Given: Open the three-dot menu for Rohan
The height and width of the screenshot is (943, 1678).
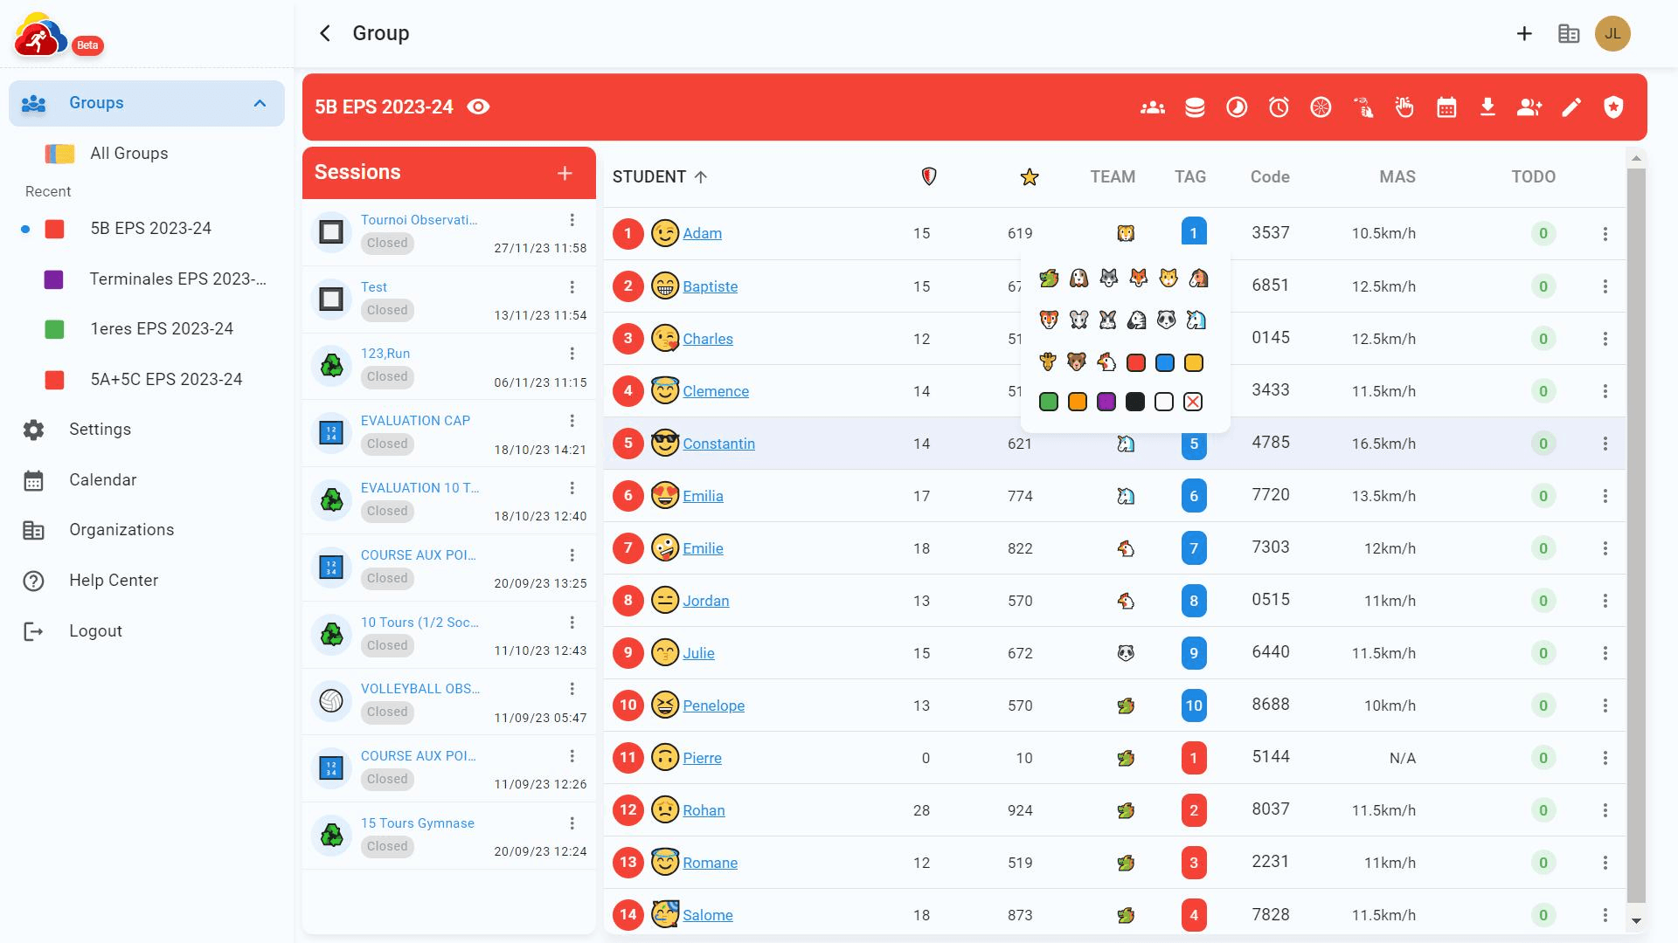Looking at the screenshot, I should (1605, 810).
